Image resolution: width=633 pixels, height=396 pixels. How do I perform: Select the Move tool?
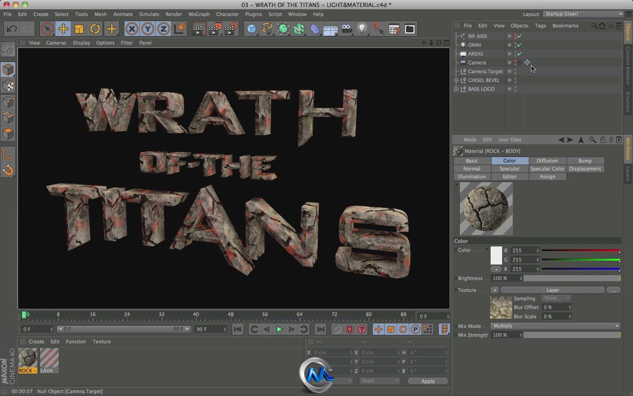63,29
